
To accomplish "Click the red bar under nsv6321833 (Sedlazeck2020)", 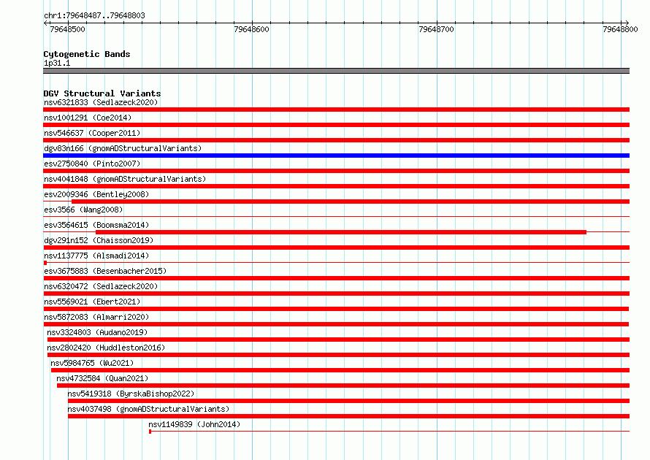I will tap(336, 110).
